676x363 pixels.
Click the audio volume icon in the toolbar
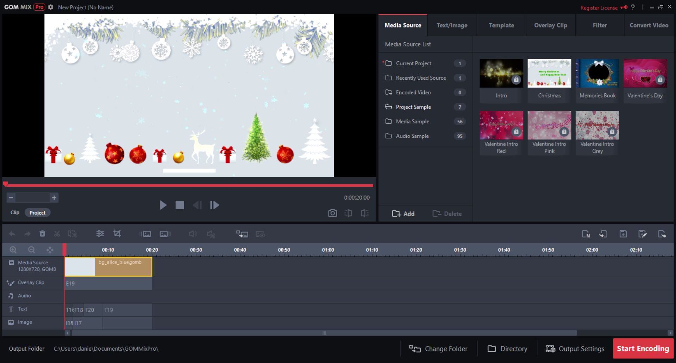click(192, 234)
